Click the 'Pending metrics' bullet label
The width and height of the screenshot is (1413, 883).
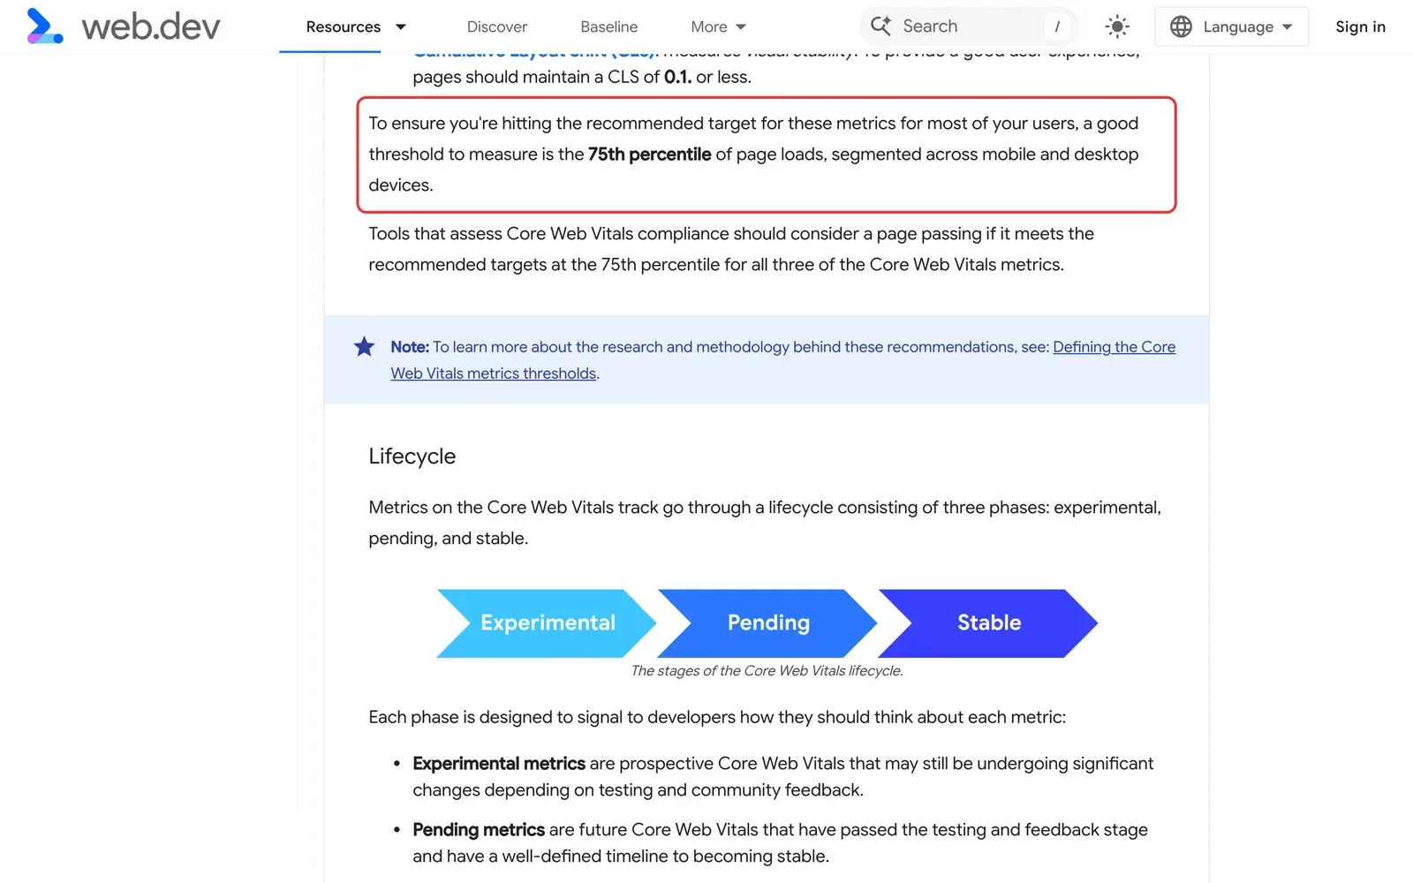[x=479, y=830]
